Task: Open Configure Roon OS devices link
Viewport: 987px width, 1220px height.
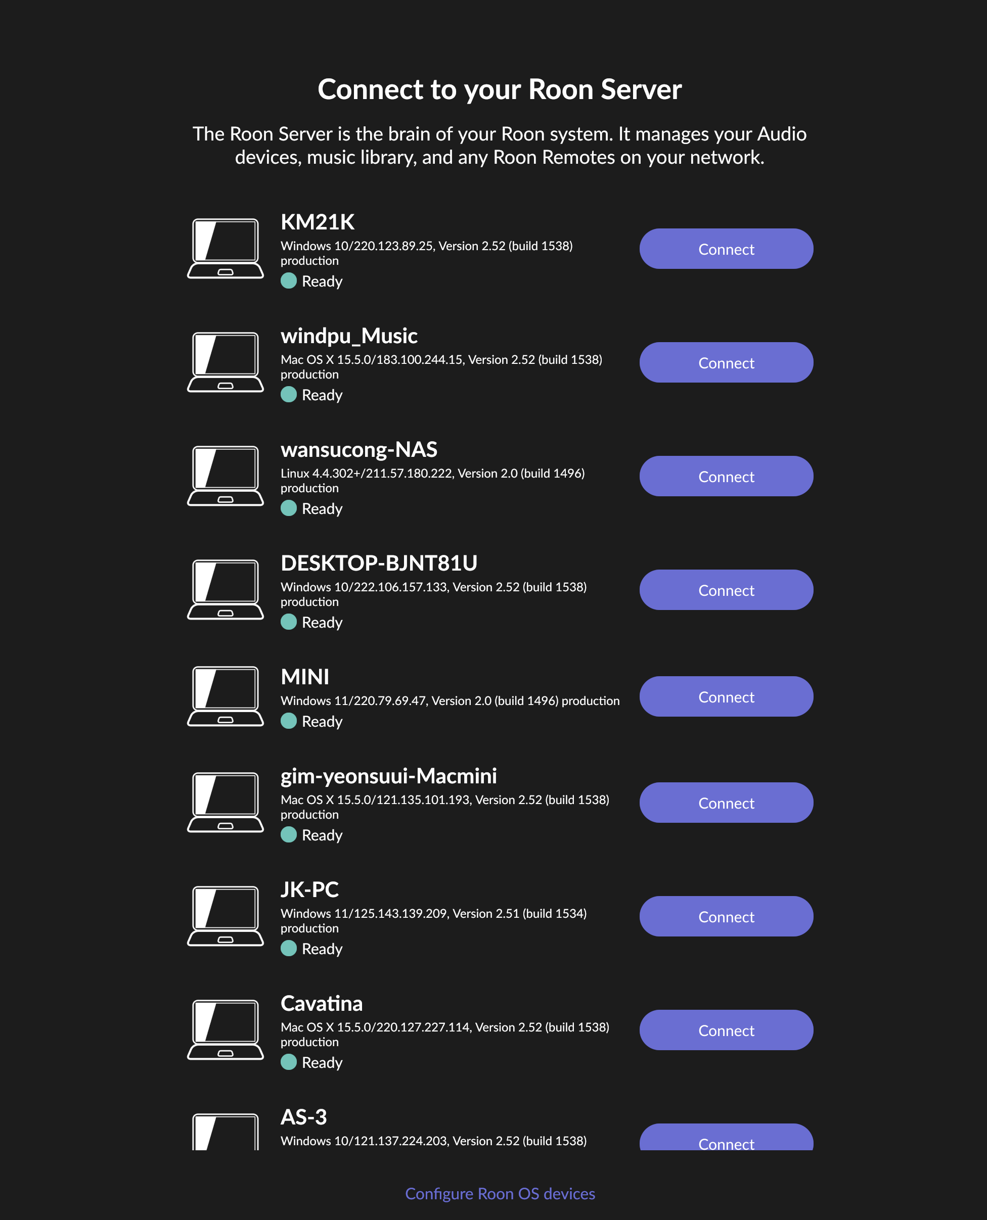Action: pyautogui.click(x=500, y=1194)
